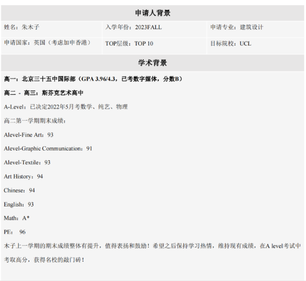Select the 高一 北京三十五中国际部 line
Viewport: 306px width, 281px height.
pyautogui.click(x=93, y=79)
